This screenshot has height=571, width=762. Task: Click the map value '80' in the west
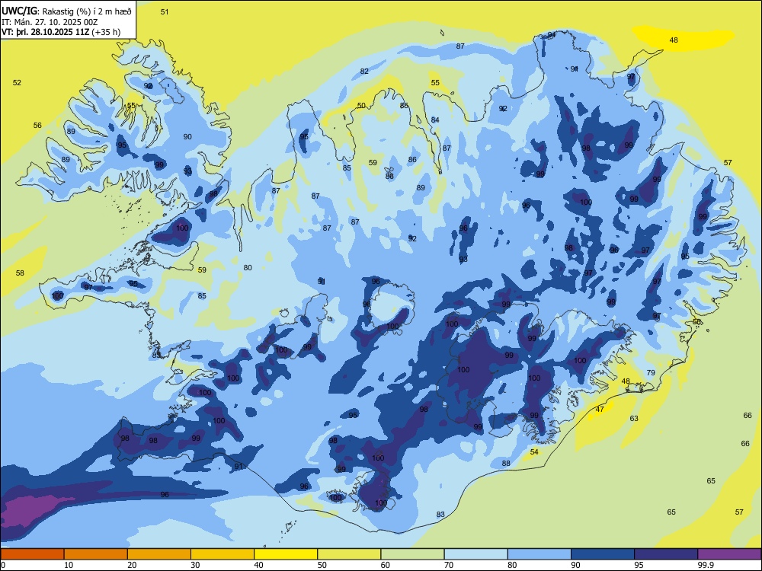[x=248, y=267]
